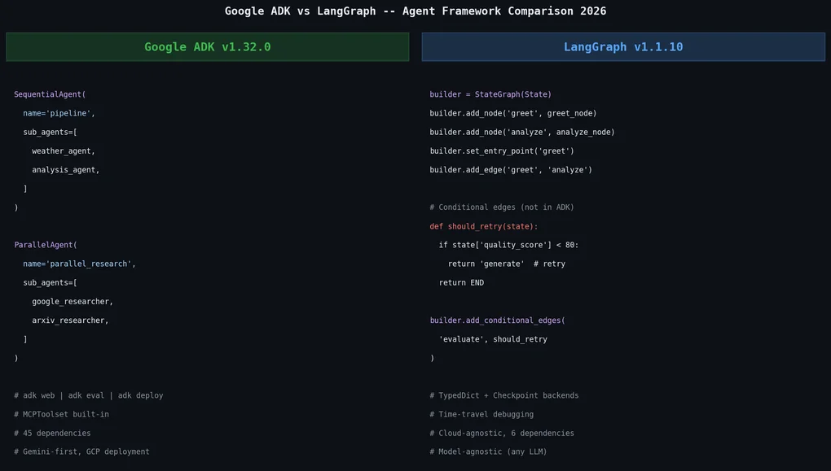Click the 'def should_retry(state):' line
Screen dimensions: 831x471
click(x=484, y=226)
